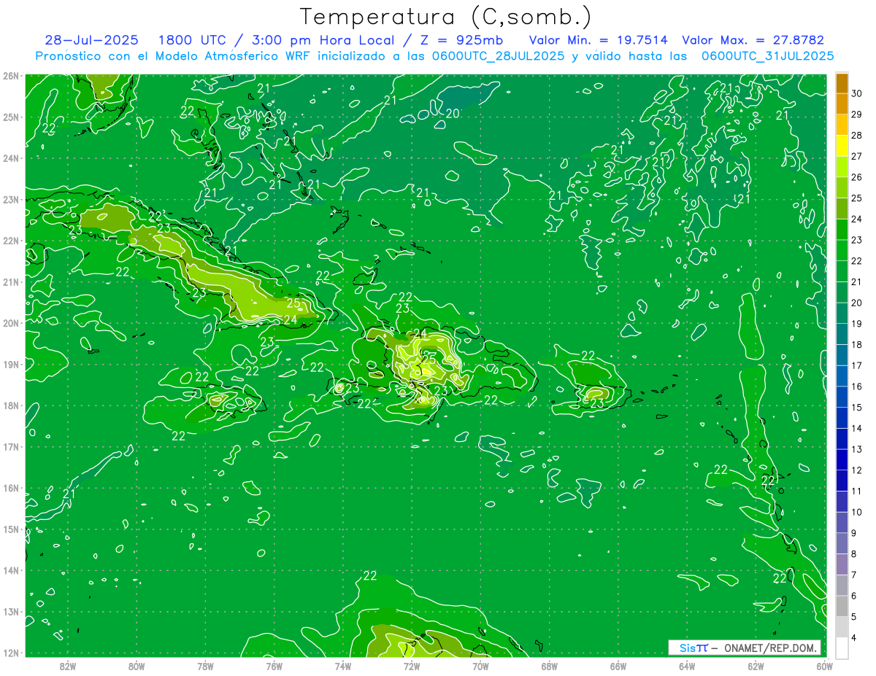Click color scale value 28
This screenshot has height=676, width=876.
tap(858, 136)
